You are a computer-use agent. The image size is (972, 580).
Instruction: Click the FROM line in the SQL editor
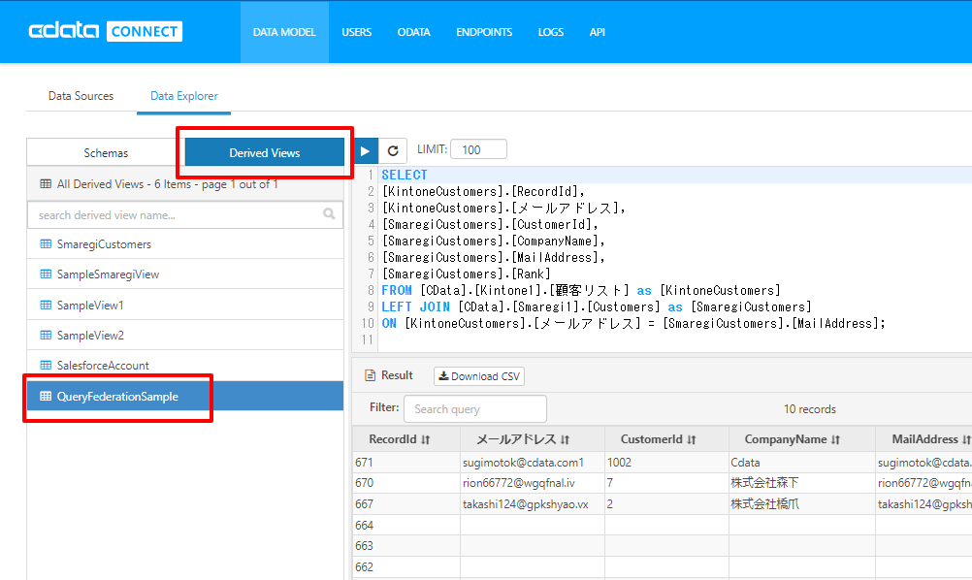[x=581, y=290]
